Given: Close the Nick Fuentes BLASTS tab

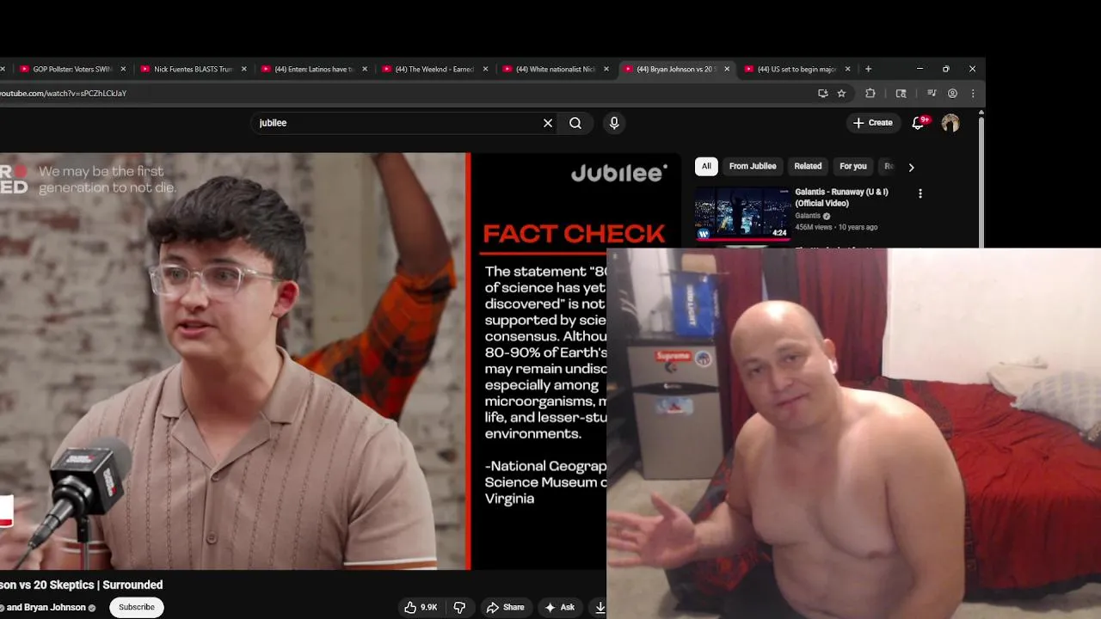Looking at the screenshot, I should [x=244, y=69].
